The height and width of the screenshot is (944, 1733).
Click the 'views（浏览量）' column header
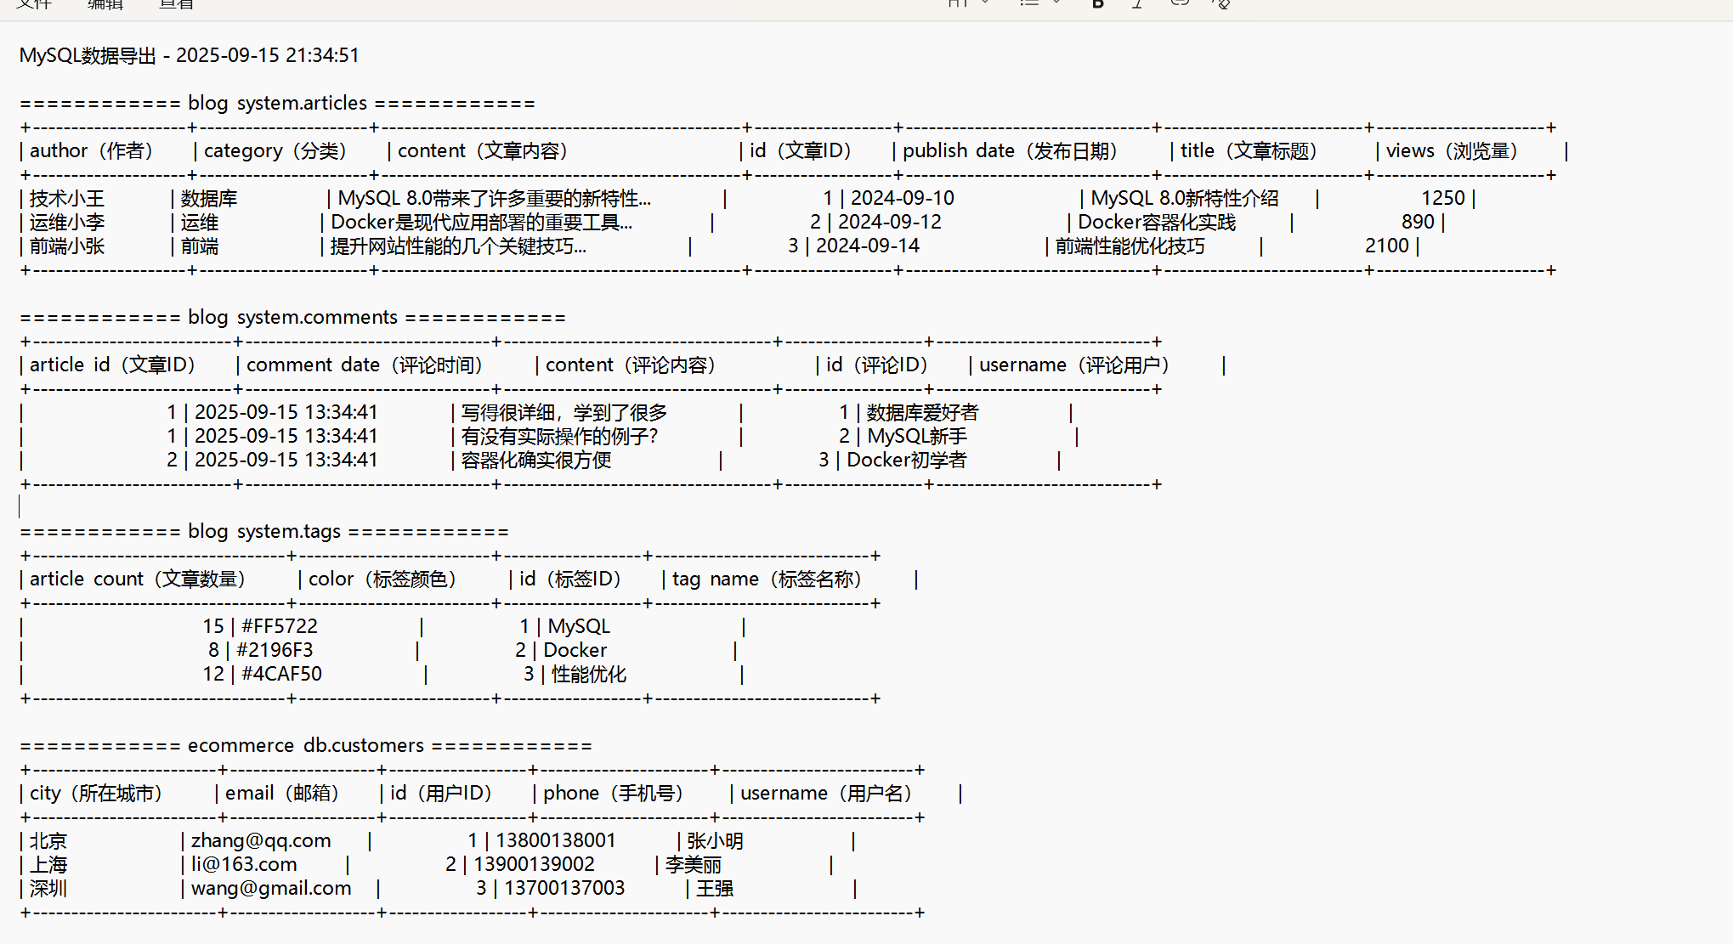click(x=1452, y=150)
